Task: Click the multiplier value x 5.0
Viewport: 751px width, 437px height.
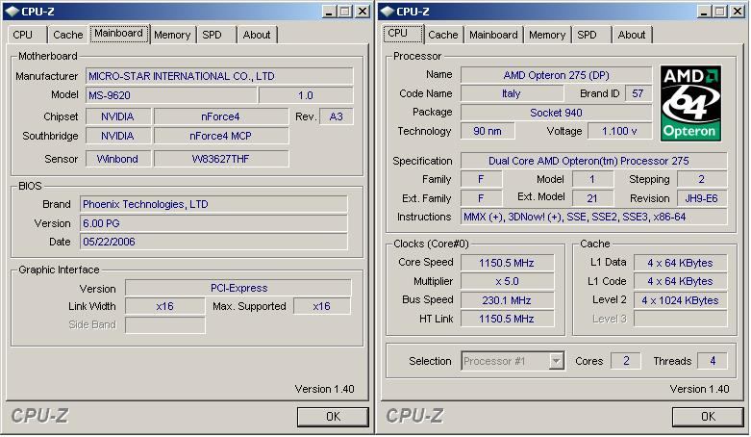Action: 507,281
